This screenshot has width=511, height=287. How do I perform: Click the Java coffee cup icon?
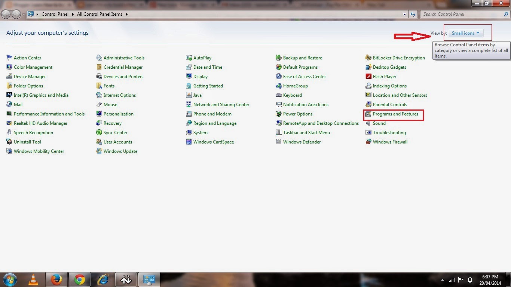tap(189, 95)
